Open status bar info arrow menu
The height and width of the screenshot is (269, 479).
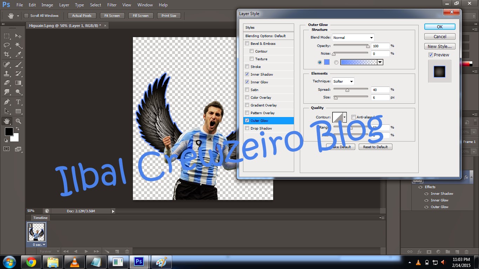[x=113, y=211]
